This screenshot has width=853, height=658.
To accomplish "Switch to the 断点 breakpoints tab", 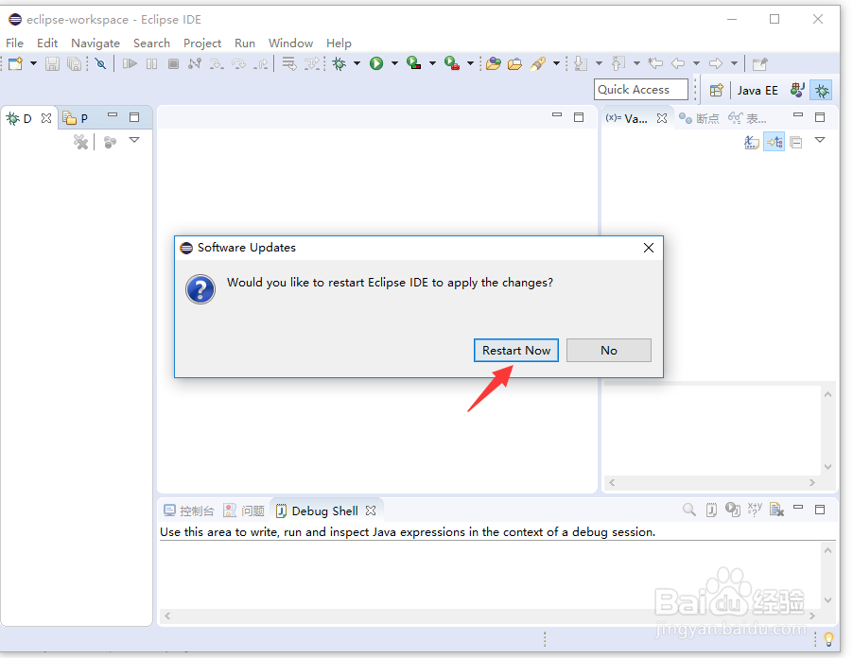I will click(x=699, y=118).
